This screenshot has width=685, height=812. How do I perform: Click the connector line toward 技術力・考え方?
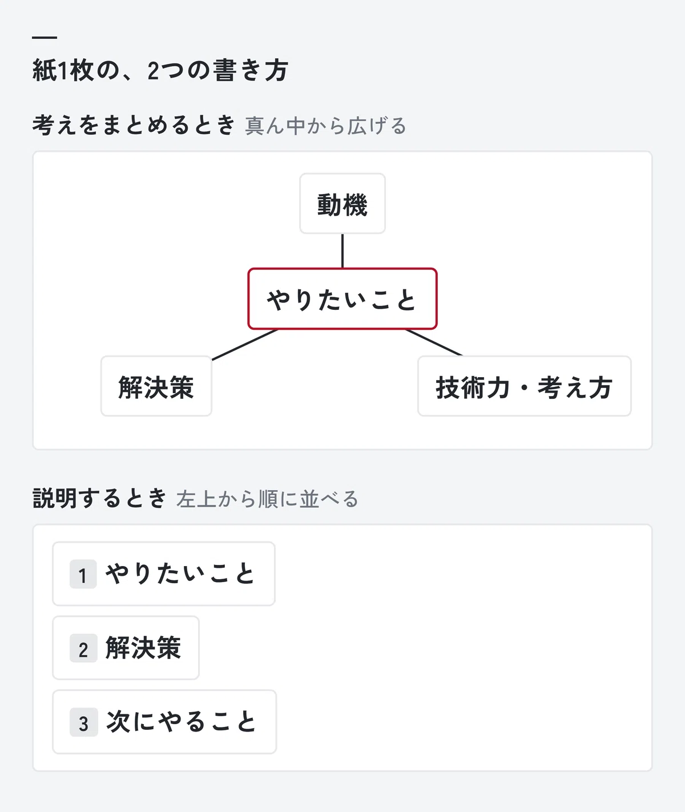pyautogui.click(x=434, y=342)
